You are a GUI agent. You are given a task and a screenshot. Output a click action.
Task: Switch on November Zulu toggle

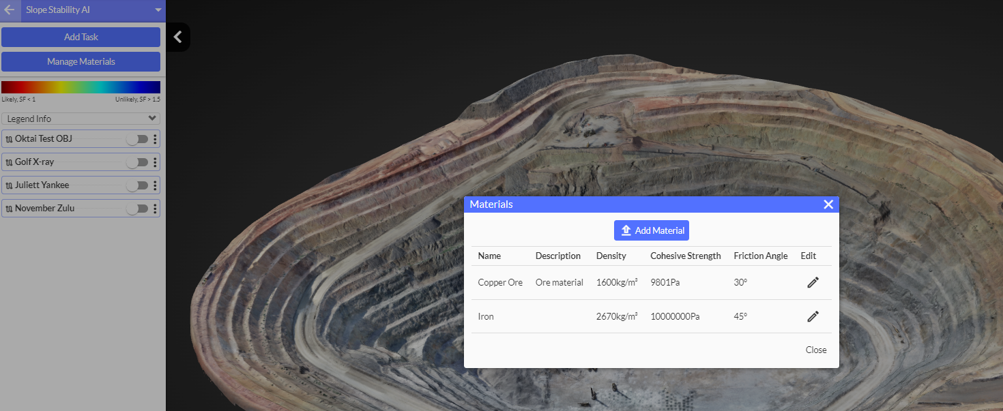[137, 209]
